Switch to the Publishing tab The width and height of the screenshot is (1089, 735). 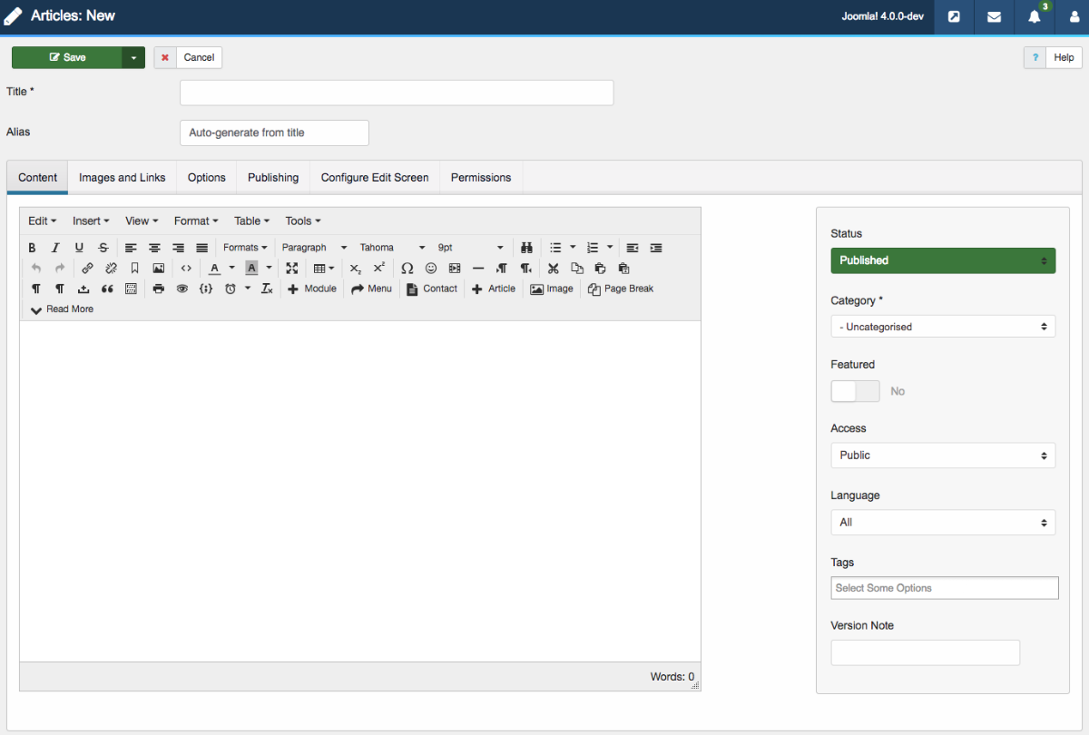click(x=272, y=177)
